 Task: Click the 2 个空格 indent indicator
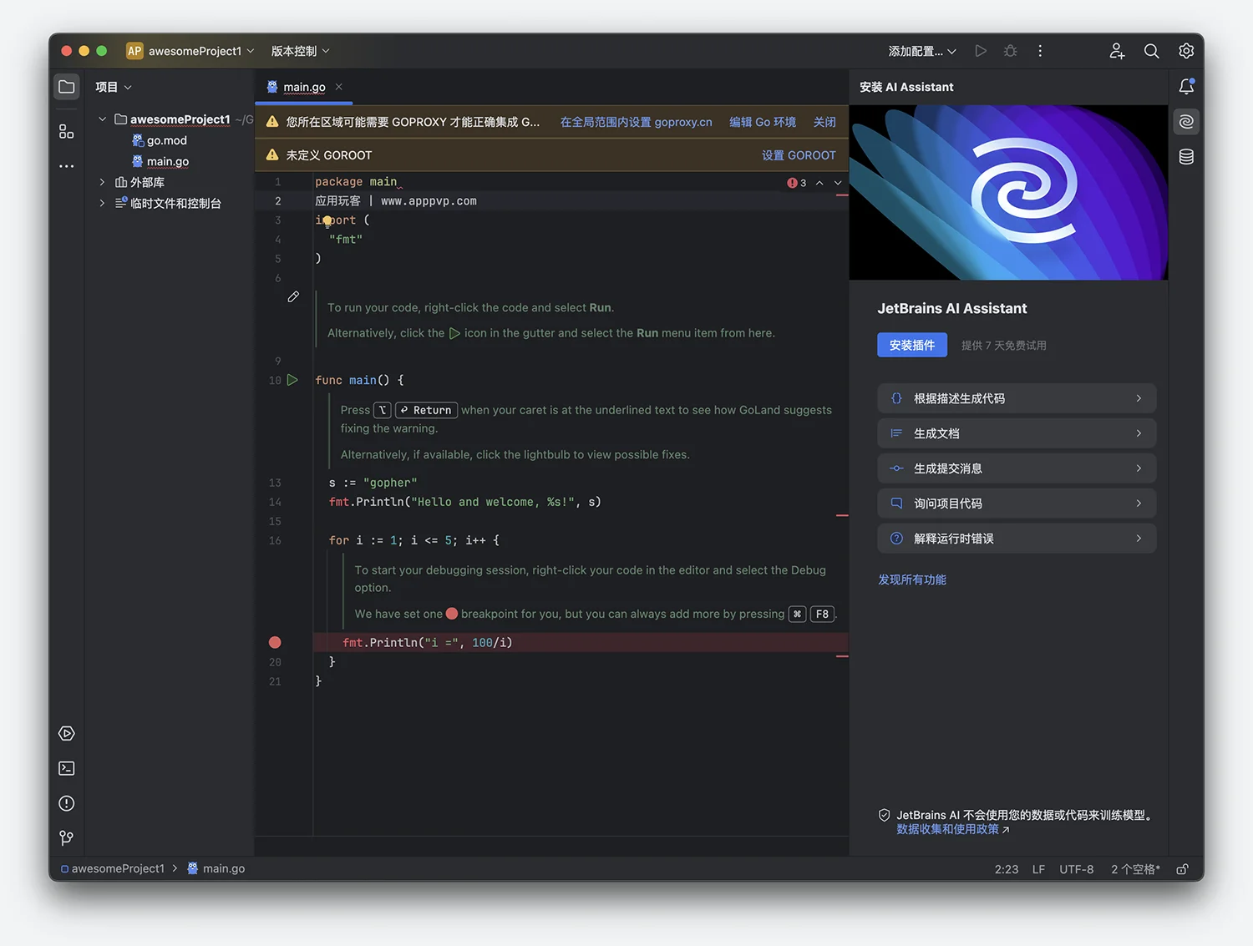(x=1135, y=869)
